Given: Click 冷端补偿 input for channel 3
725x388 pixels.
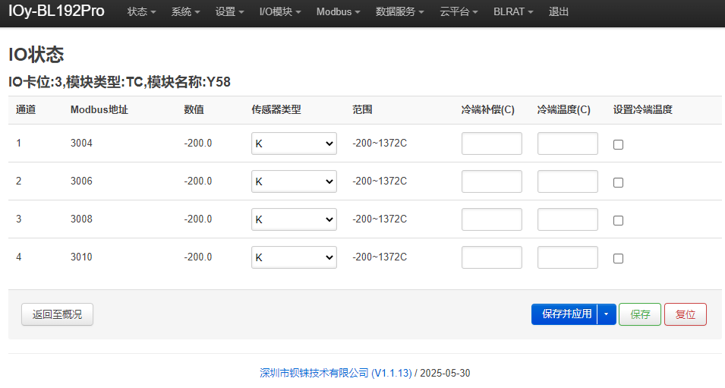Looking at the screenshot, I should coord(492,219).
